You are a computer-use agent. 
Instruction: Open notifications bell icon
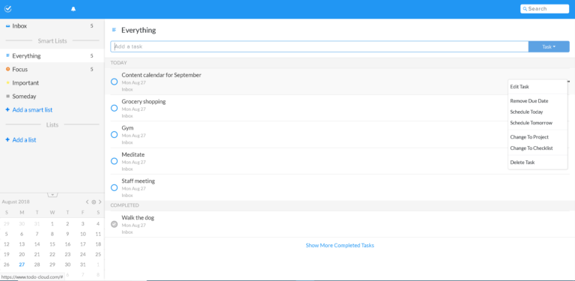(73, 9)
